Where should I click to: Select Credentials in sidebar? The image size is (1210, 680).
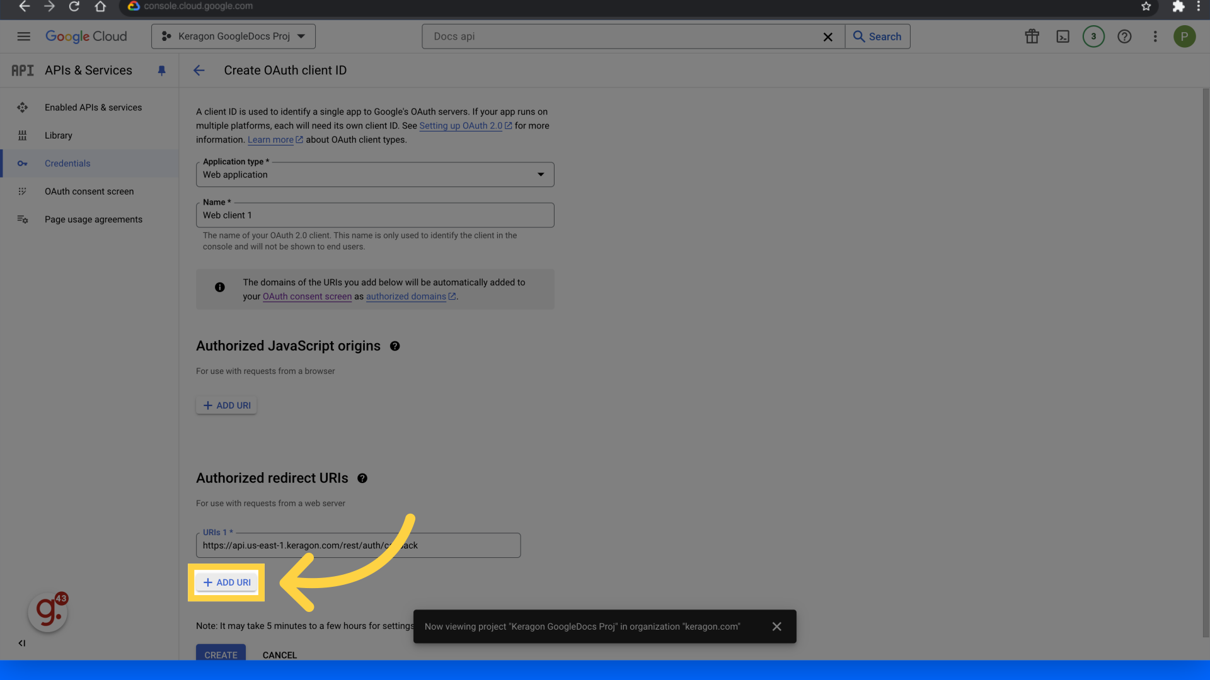coord(67,164)
